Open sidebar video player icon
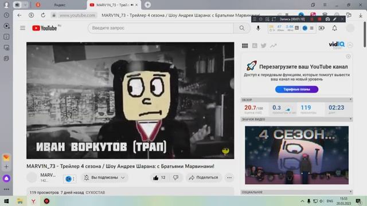The width and height of the screenshot is (367, 206). tap(6, 26)
